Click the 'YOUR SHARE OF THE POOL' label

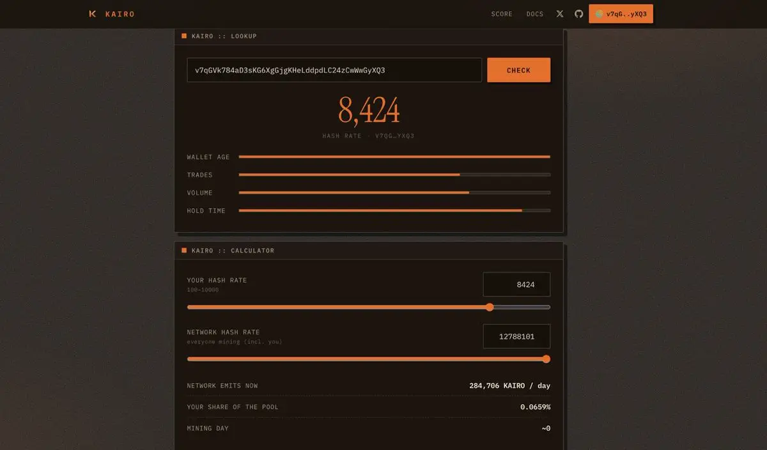(233, 407)
